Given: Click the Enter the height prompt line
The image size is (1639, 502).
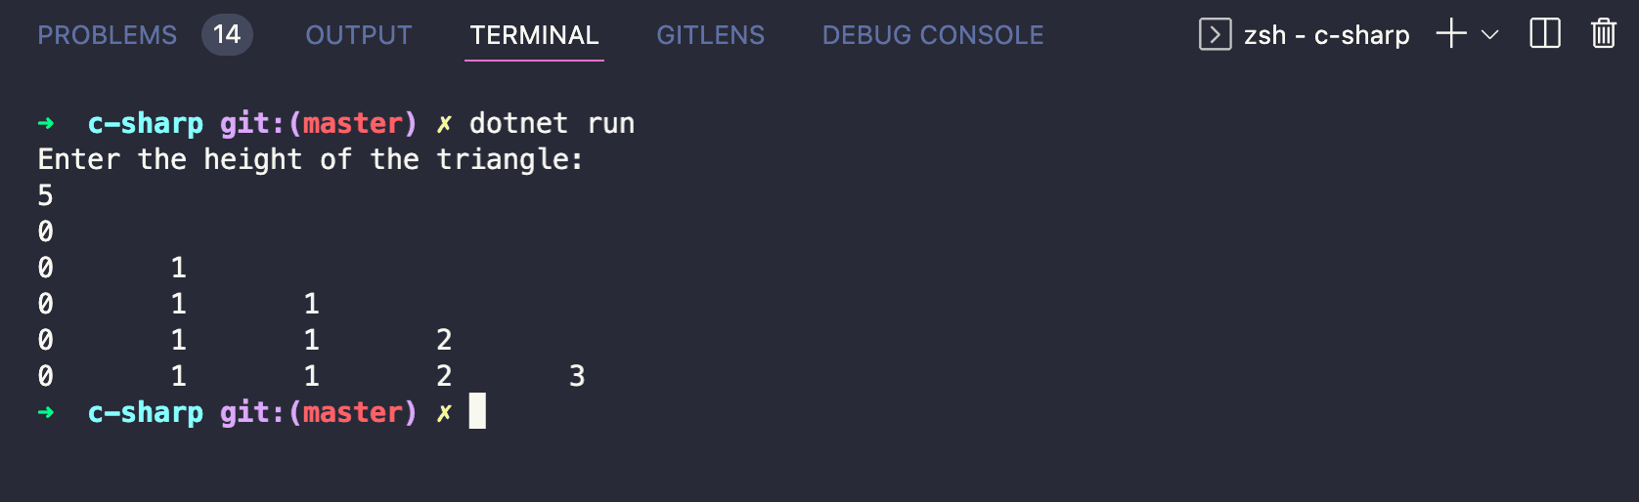Looking at the screenshot, I should coord(311,159).
